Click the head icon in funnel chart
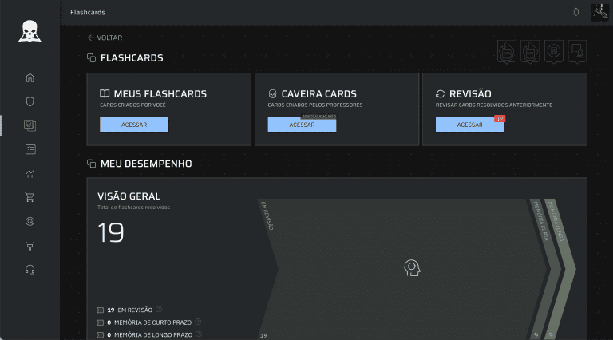The width and height of the screenshot is (613, 340). (411, 267)
